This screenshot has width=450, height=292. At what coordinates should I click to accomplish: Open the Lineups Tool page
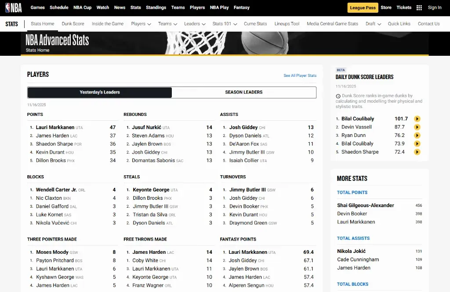pyautogui.click(x=287, y=24)
